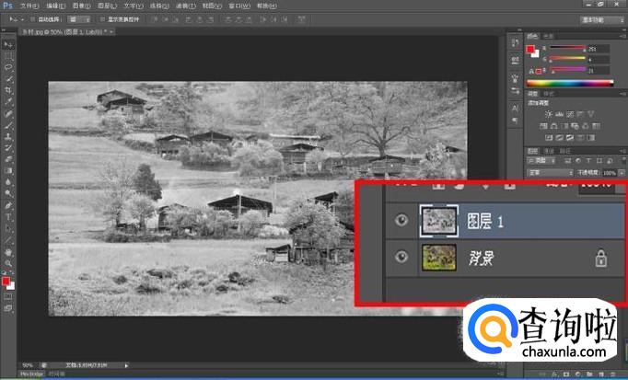Select the Crop tool
The height and width of the screenshot is (380, 628).
pos(8,90)
